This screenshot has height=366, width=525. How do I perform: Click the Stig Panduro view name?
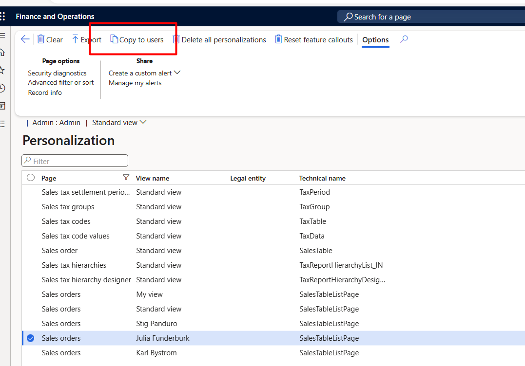pyautogui.click(x=156, y=324)
